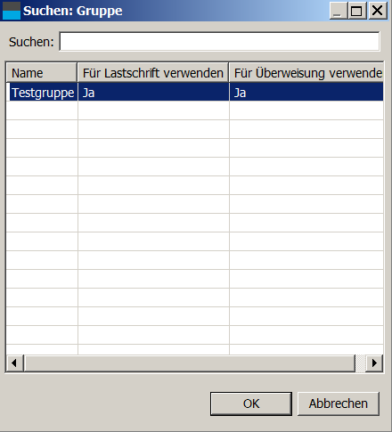Viewport: 392px width, 432px height.
Task: Click the left scroll arrow
Action: [x=14, y=363]
